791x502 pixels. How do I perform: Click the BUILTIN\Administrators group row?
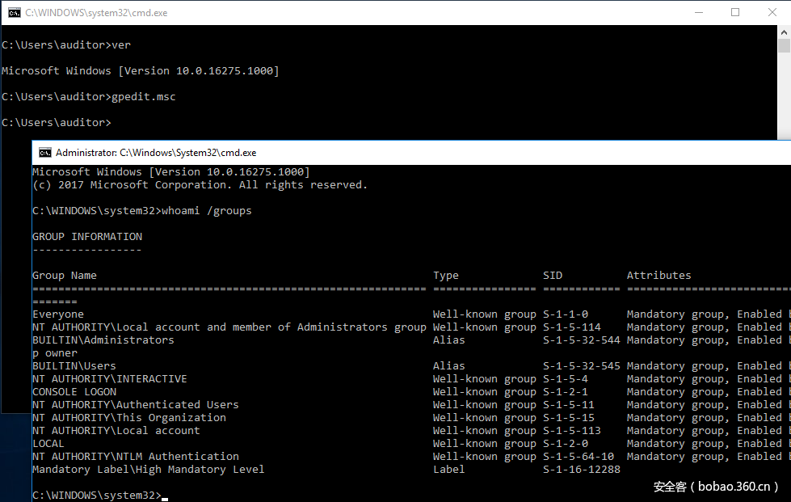pyautogui.click(x=103, y=340)
